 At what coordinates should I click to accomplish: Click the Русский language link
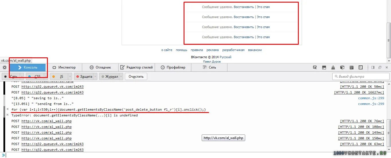click(x=225, y=57)
